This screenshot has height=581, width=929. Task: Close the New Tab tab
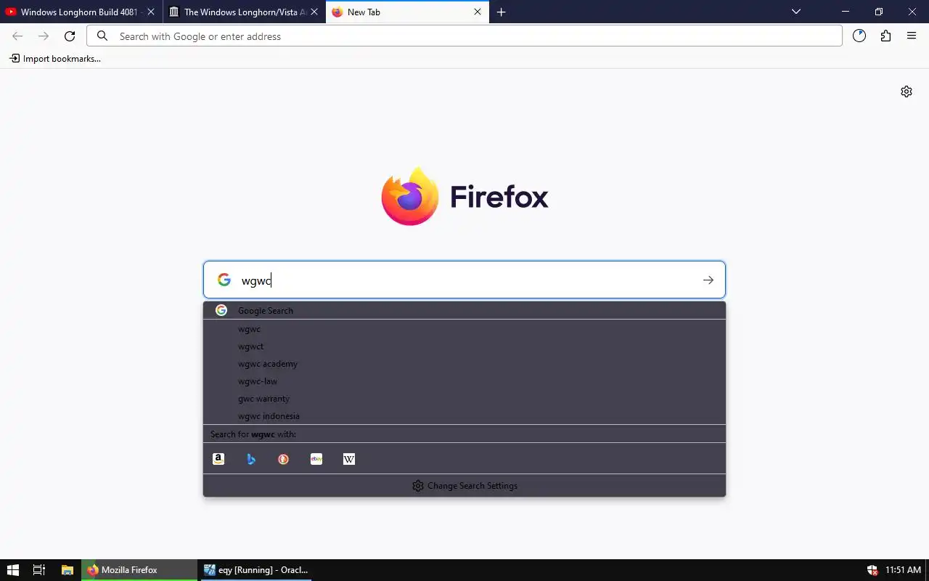(x=478, y=12)
